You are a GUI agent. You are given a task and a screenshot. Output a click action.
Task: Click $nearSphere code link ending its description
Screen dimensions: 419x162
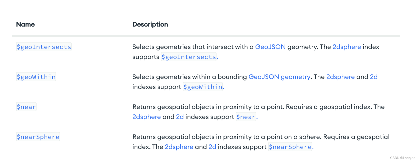(x=290, y=147)
